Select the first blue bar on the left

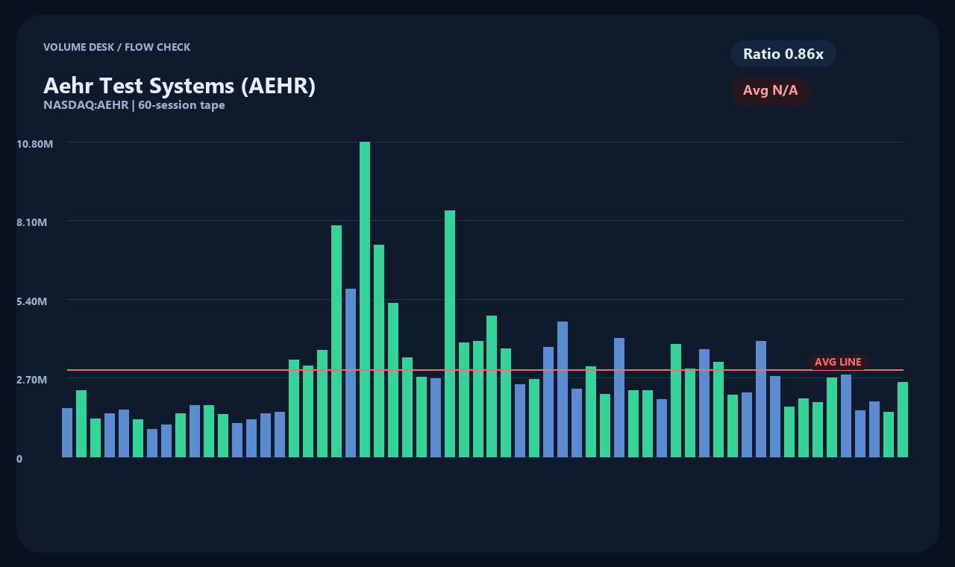(x=67, y=433)
